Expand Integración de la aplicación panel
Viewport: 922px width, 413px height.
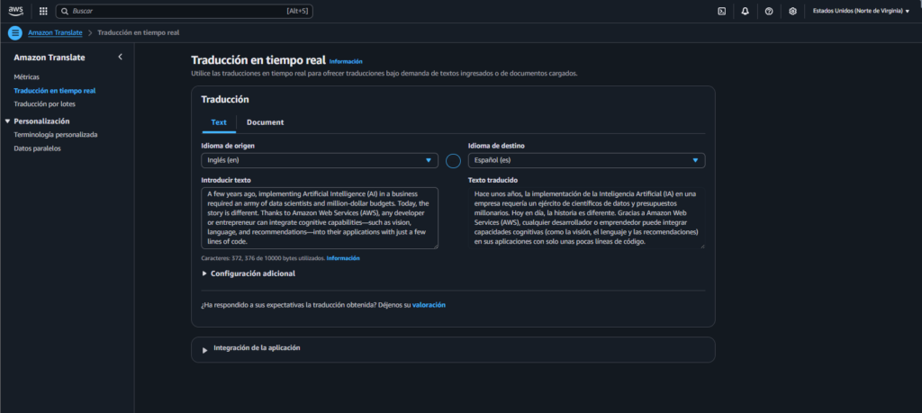257,348
